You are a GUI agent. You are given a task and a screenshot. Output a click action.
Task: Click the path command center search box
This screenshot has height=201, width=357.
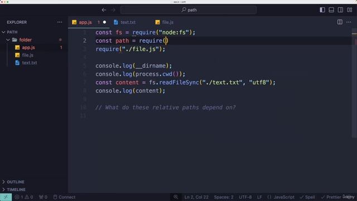point(189,10)
